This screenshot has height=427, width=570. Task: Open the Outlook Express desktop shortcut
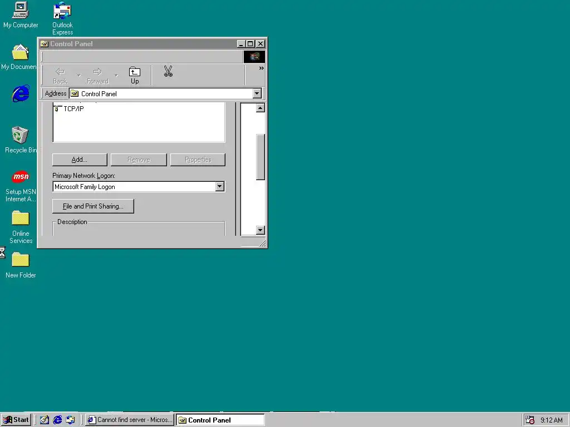(x=62, y=18)
